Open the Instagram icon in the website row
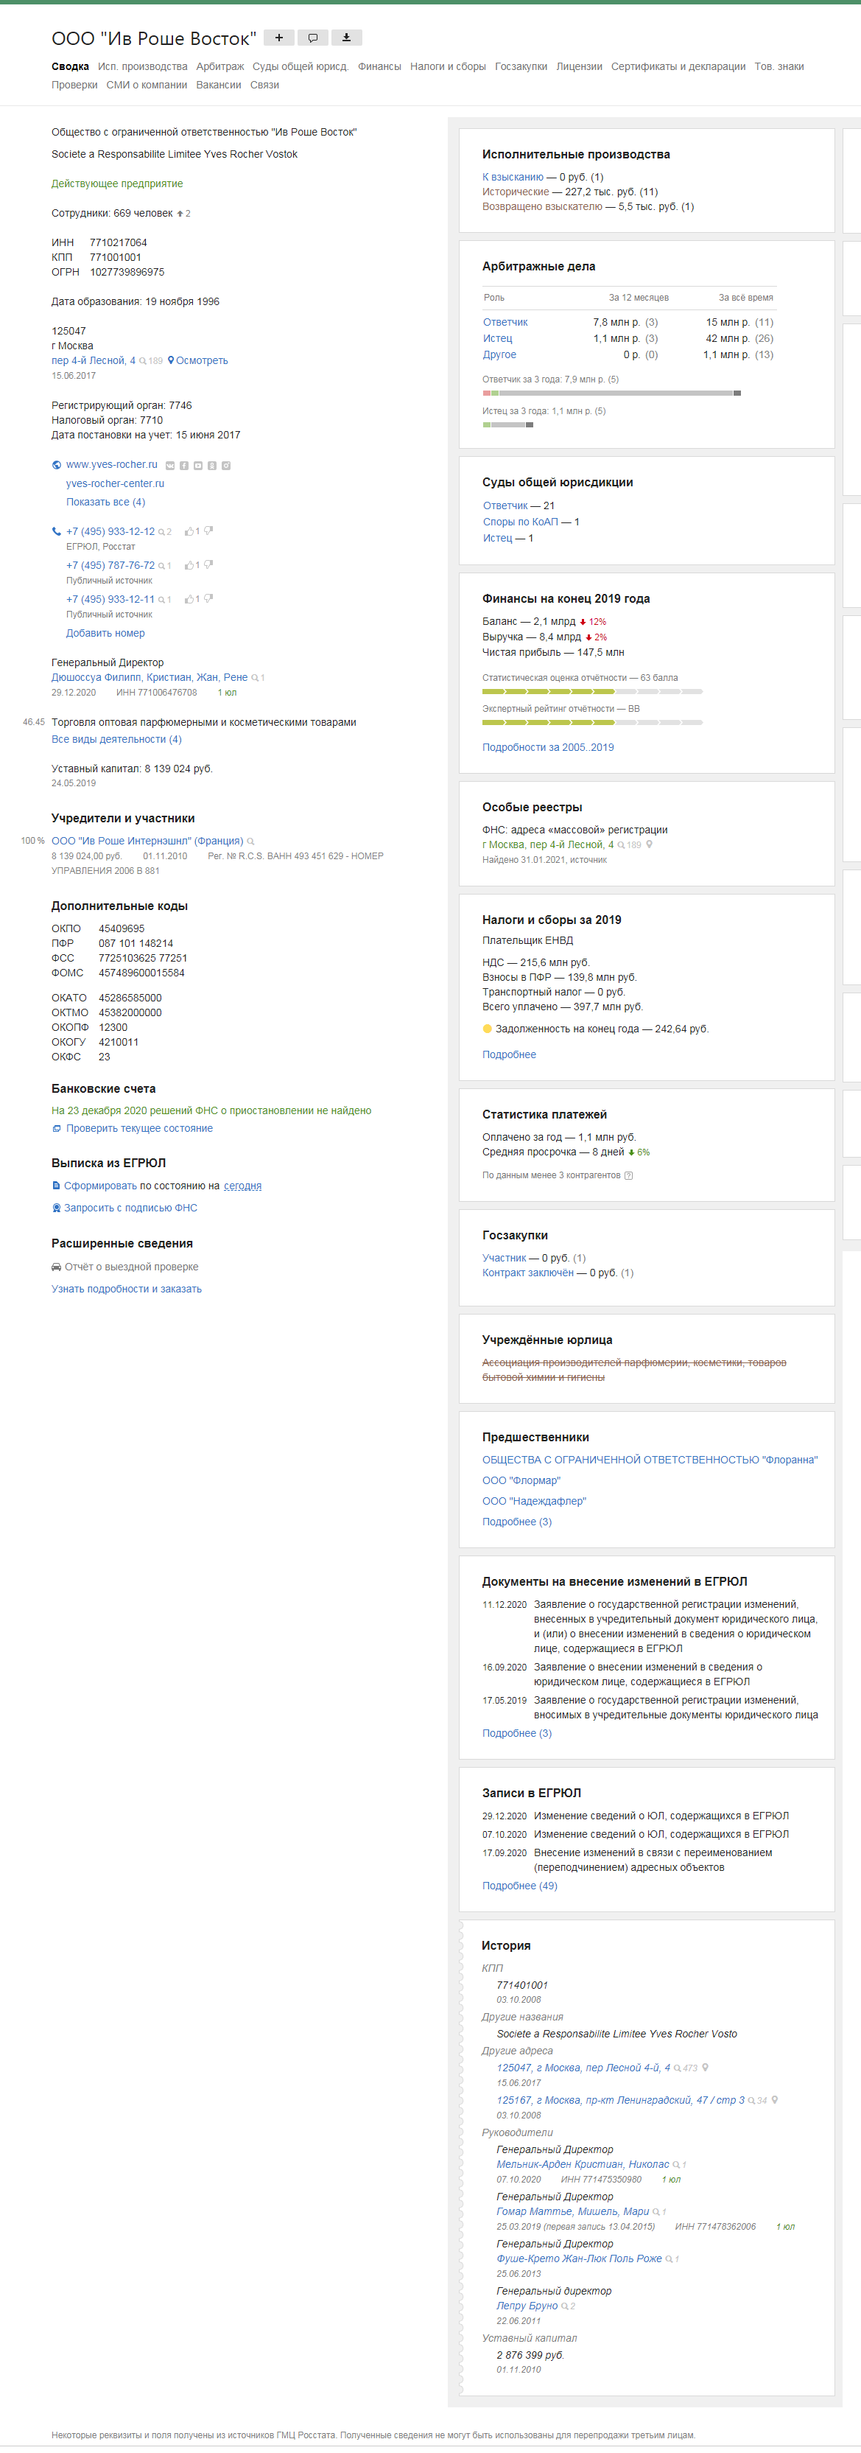This screenshot has width=861, height=2453. (x=226, y=466)
